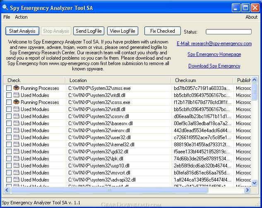Viewport: 262px width, 208px height.
Task: Click the Used Modules icon for kernel32.dll
Action: coord(16,144)
